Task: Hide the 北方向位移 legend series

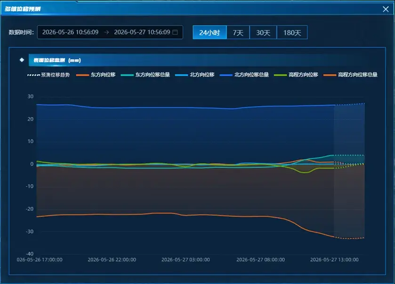Action: [195, 75]
